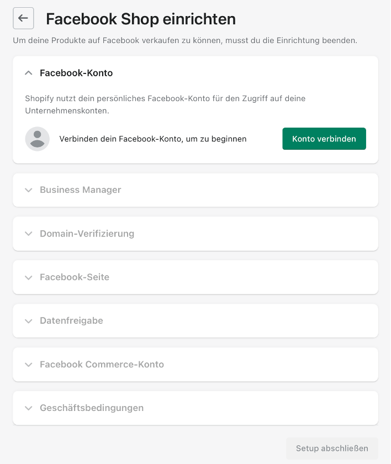Screen dimensions: 391x464
Task: Open the Datenfreigabe section title
Action: tap(71, 320)
